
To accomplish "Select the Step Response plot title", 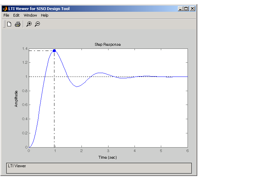I will [x=108, y=45].
